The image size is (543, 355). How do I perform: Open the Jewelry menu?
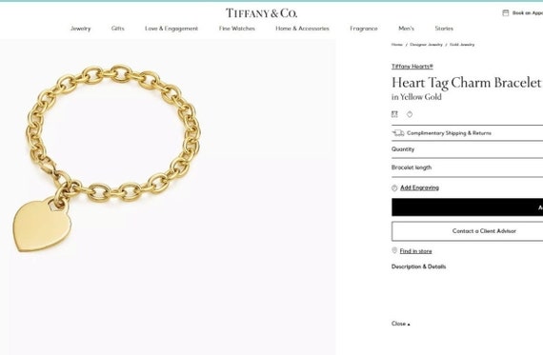click(x=80, y=29)
